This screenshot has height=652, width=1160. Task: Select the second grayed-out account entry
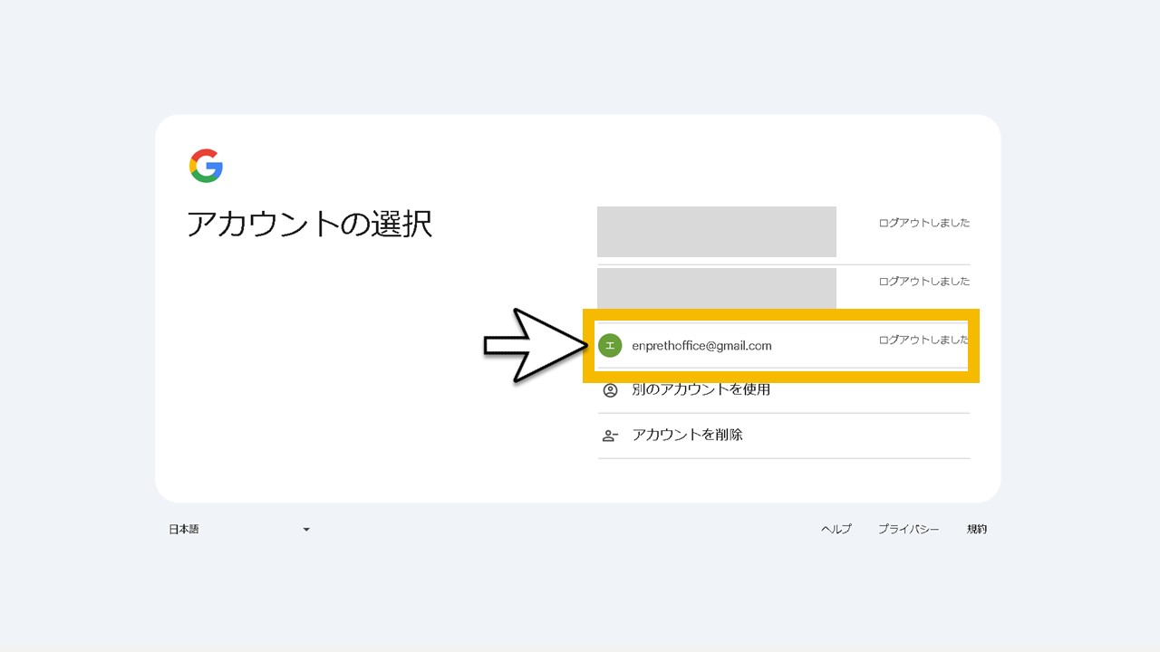point(716,288)
